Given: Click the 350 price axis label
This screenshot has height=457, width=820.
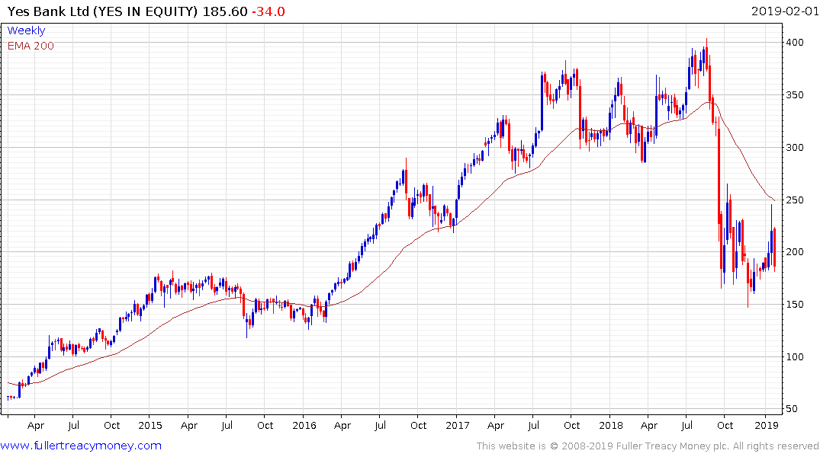Looking at the screenshot, I should tap(795, 95).
